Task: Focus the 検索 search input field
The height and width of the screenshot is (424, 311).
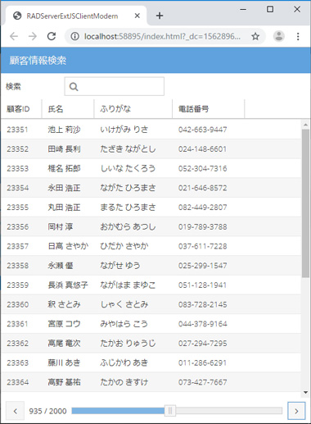Action: 115,86
